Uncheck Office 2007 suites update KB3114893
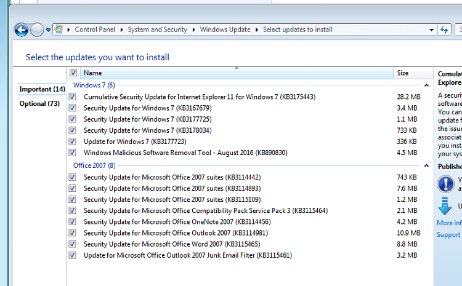462x286 pixels. coord(73,188)
